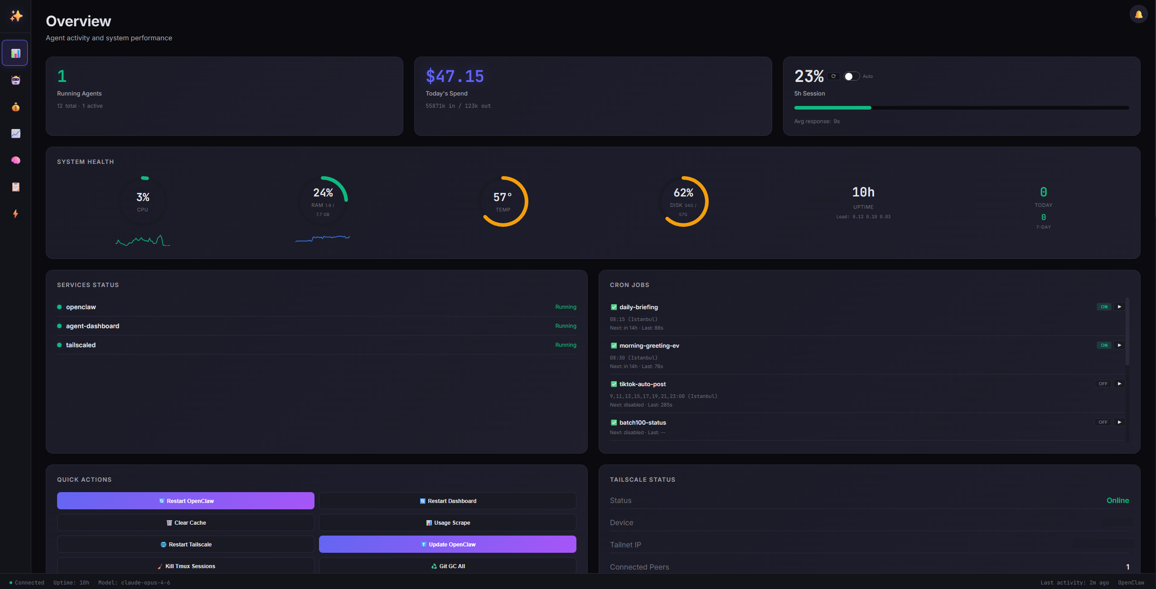The image size is (1156, 589).
Task: Click the lightning bolt sidebar icon
Action: tap(15, 214)
